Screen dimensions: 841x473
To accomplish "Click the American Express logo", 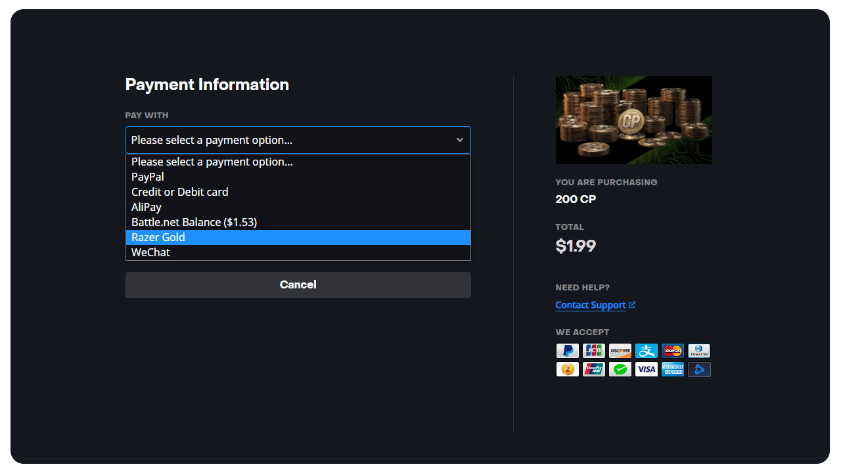I will 673,369.
